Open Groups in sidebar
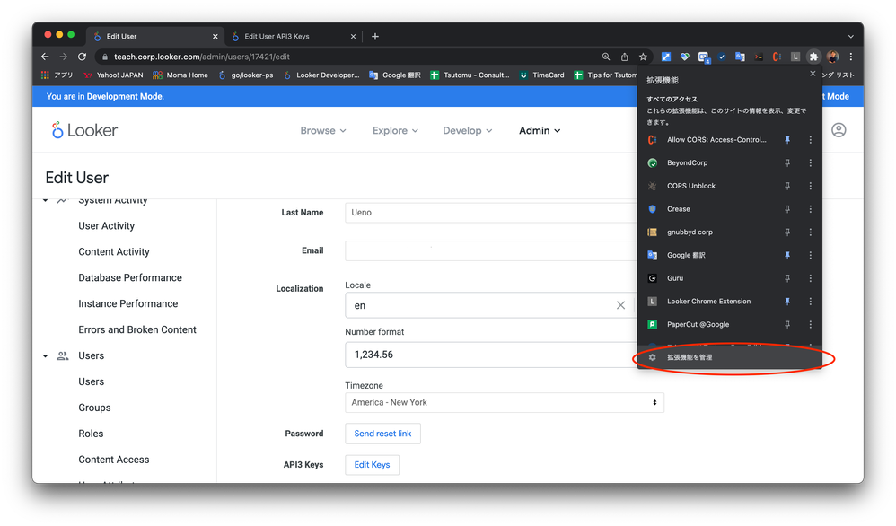The width and height of the screenshot is (896, 526). coord(94,408)
